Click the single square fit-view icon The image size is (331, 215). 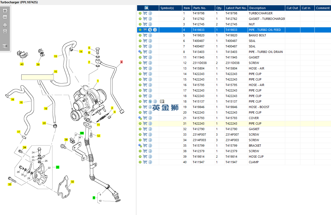click(x=5, y=31)
